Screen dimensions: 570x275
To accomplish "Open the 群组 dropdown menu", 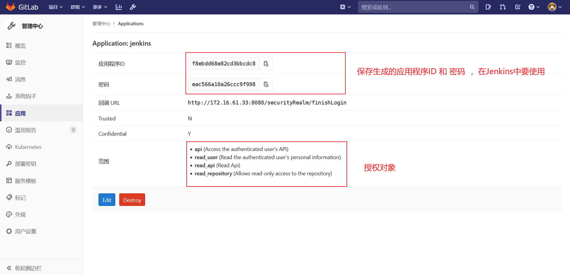I will (78, 7).
